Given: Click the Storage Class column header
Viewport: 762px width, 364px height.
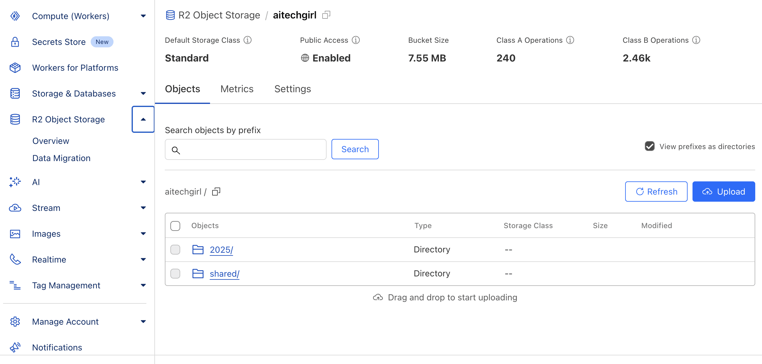Looking at the screenshot, I should click(528, 226).
